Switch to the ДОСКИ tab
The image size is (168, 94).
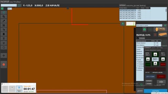[136, 5]
